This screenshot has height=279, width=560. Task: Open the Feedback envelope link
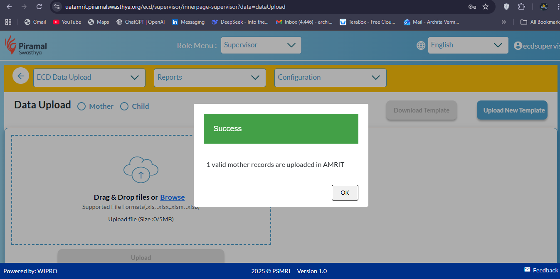[x=541, y=270]
